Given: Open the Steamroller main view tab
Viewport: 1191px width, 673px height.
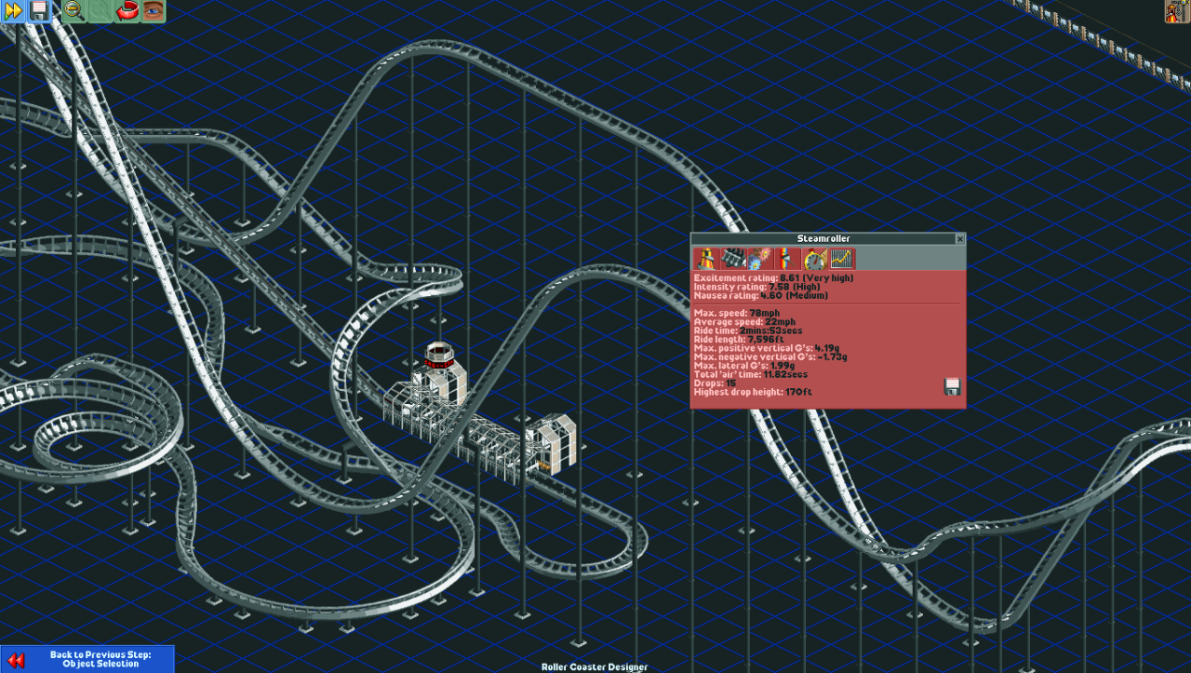Looking at the screenshot, I should [707, 259].
